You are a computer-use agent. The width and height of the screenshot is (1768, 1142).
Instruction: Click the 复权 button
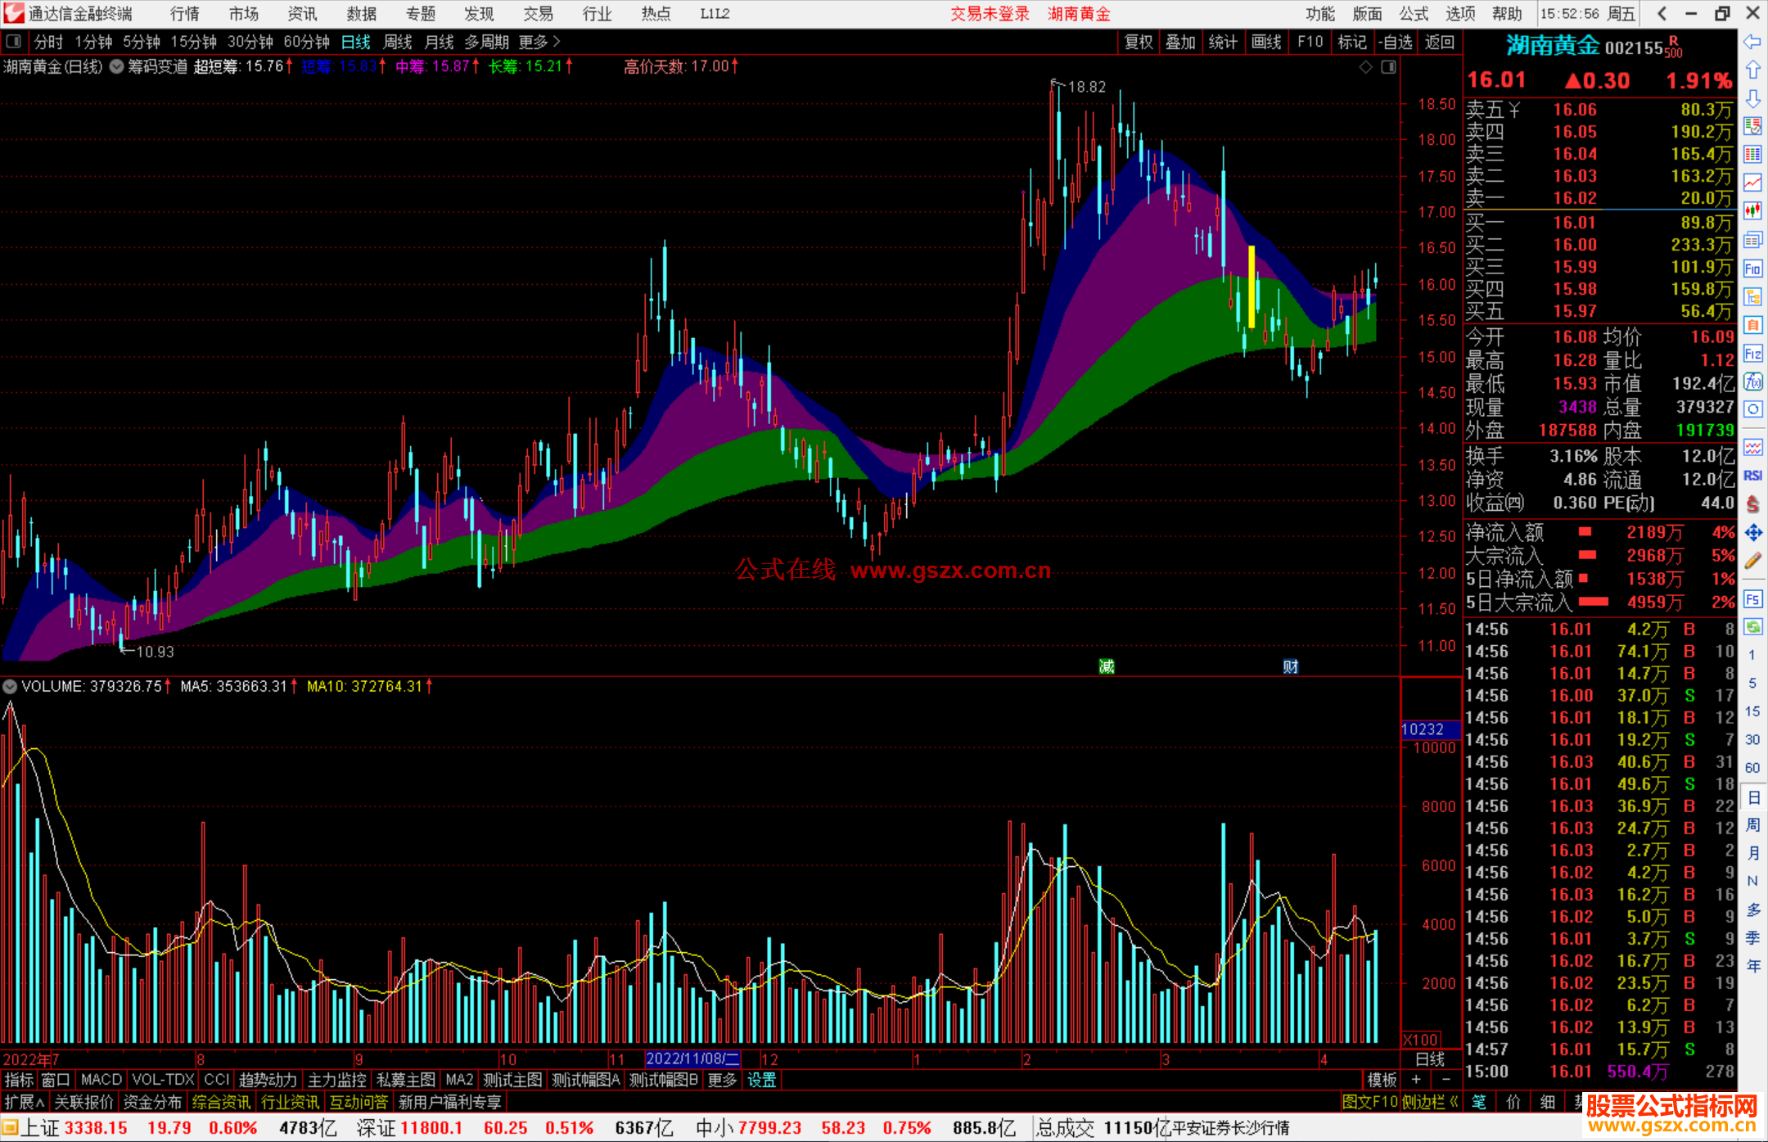click(1138, 42)
